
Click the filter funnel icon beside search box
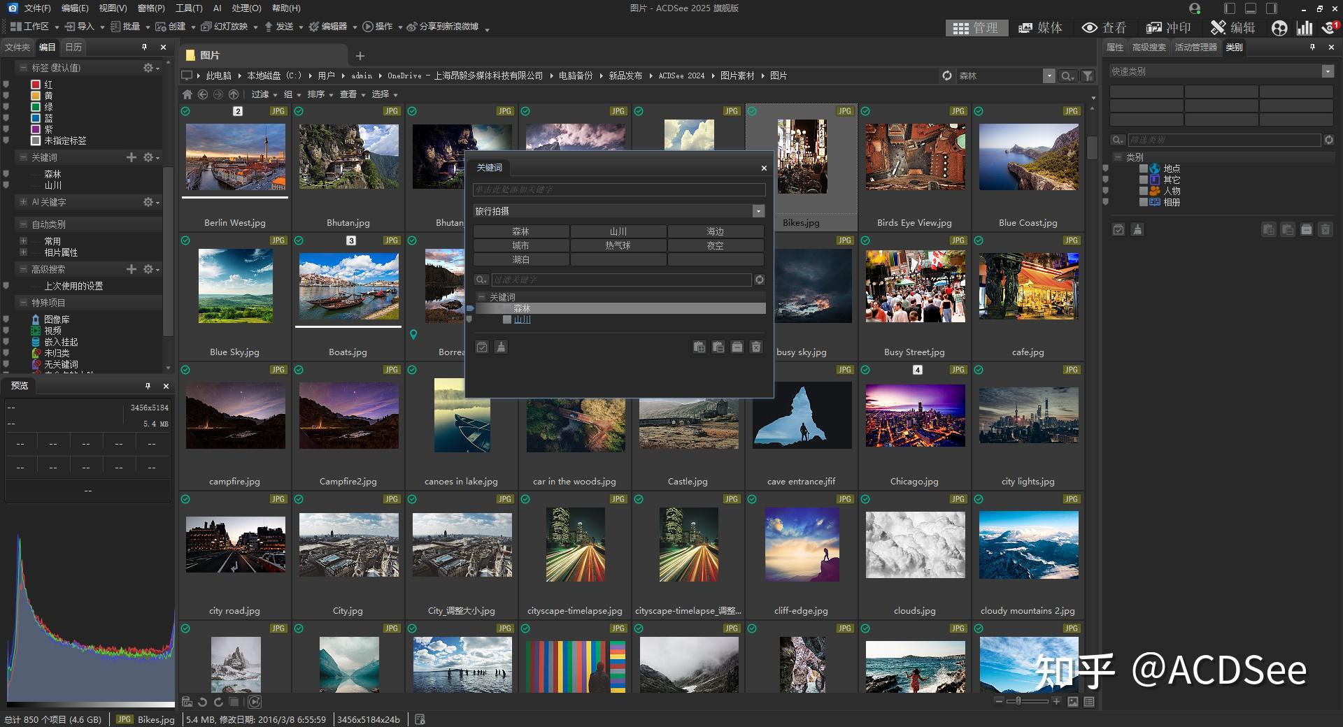pyautogui.click(x=1088, y=75)
